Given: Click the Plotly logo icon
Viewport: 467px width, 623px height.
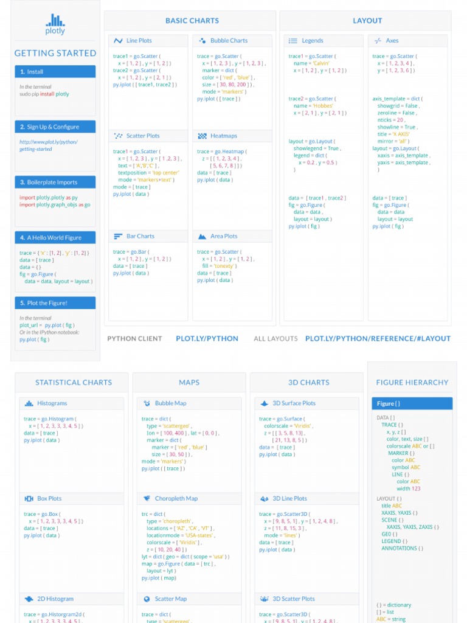Looking at the screenshot, I should (x=55, y=20).
